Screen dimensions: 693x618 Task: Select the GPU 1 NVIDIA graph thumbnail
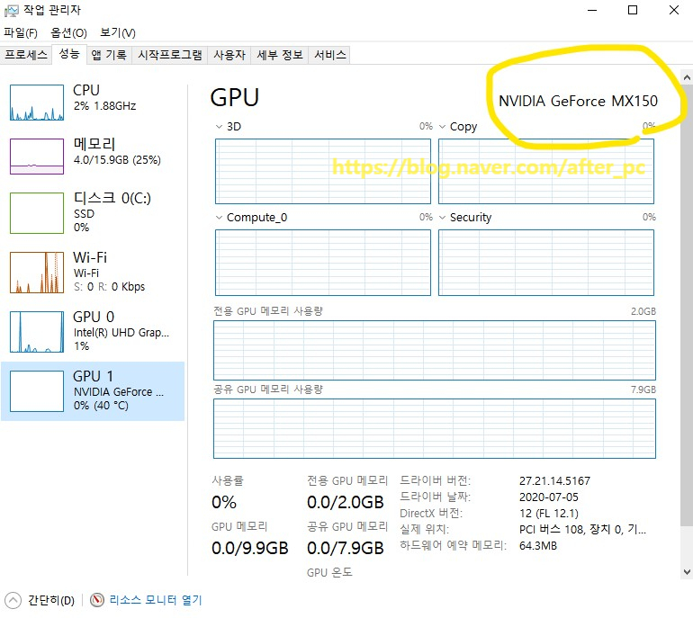[x=37, y=391]
